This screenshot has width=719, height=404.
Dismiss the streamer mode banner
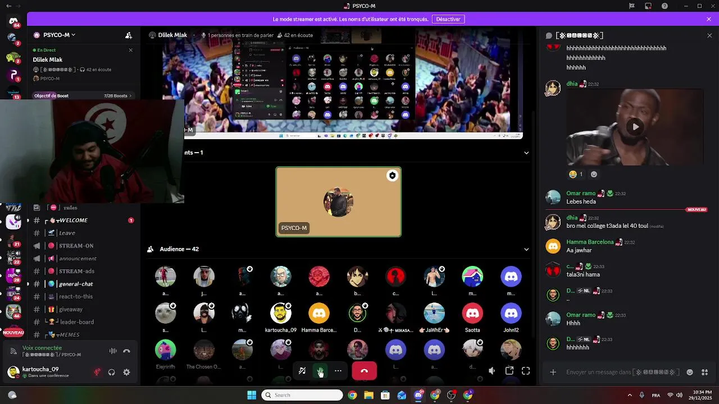709,19
